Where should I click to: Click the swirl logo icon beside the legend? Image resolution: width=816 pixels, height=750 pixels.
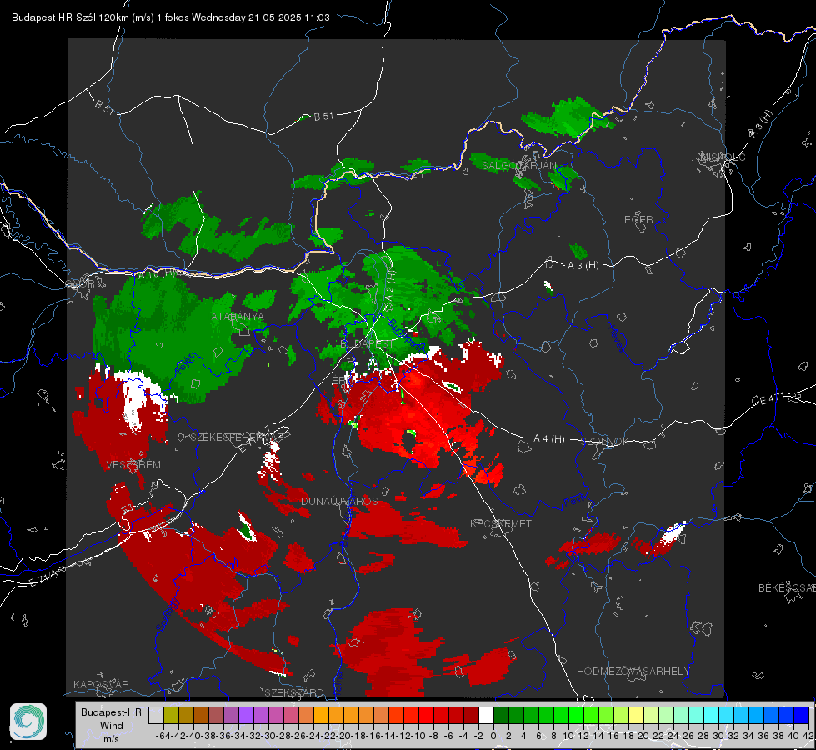(28, 722)
